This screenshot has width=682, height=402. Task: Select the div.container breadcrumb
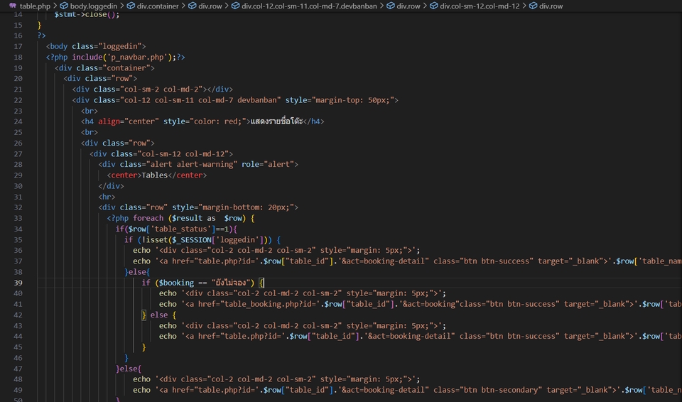click(158, 6)
